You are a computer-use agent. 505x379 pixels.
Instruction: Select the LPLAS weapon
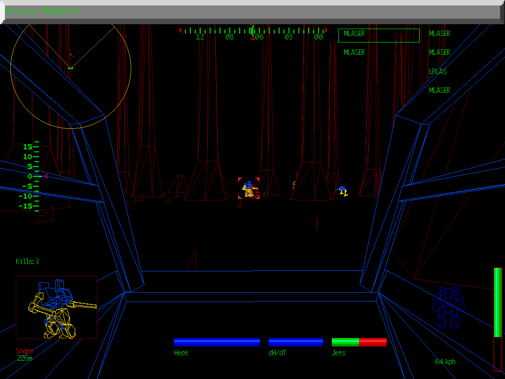point(437,72)
